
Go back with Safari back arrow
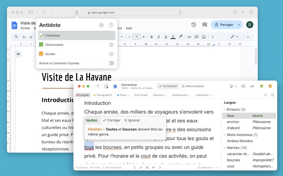pos(44,12)
